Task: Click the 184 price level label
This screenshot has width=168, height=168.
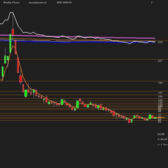Action: pos(160,83)
